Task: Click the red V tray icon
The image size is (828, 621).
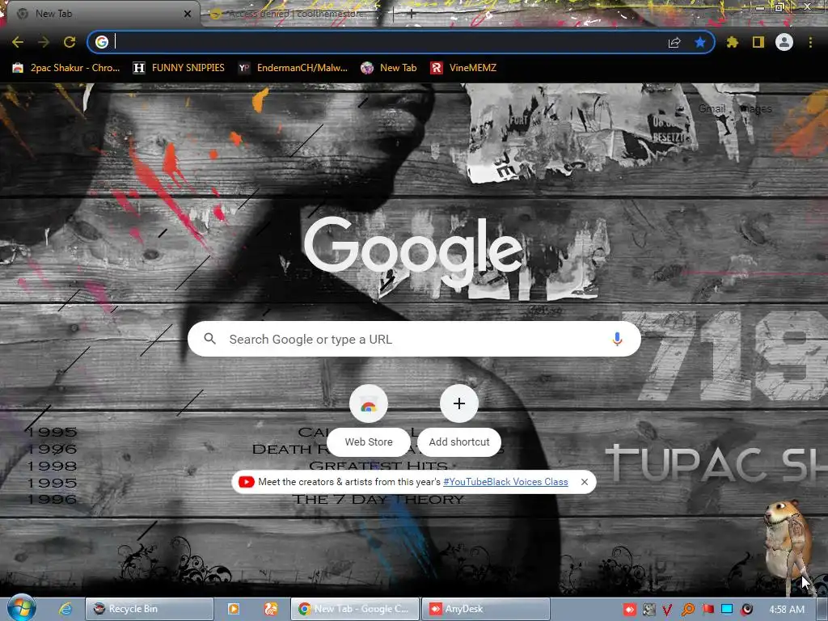Action: (667, 610)
